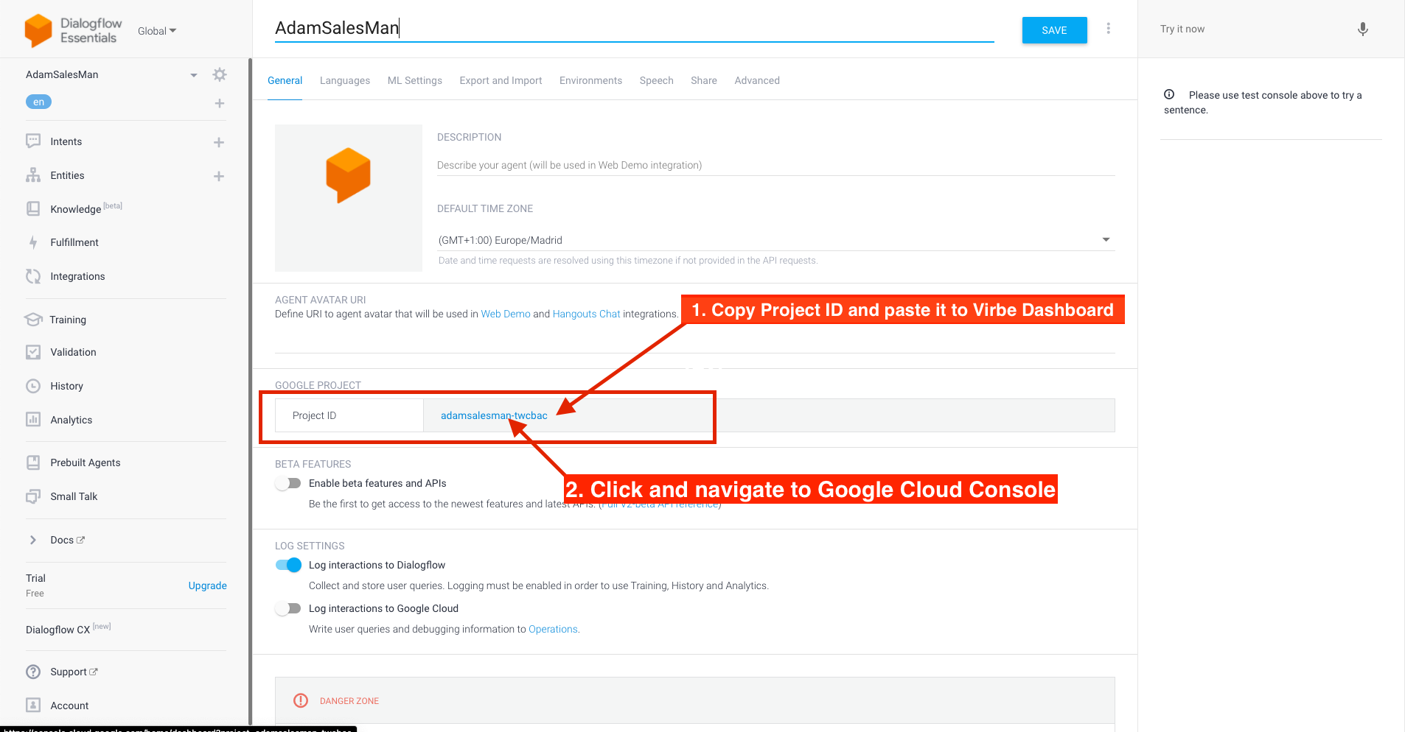Toggle Enable beta features and APIs

tap(288, 483)
